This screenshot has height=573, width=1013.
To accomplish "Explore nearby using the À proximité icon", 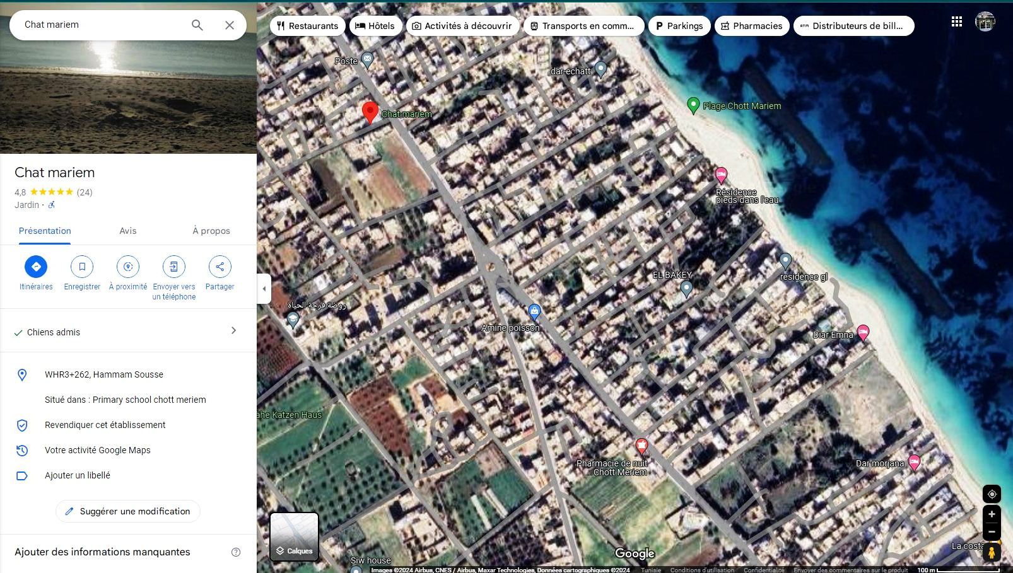I will (128, 267).
